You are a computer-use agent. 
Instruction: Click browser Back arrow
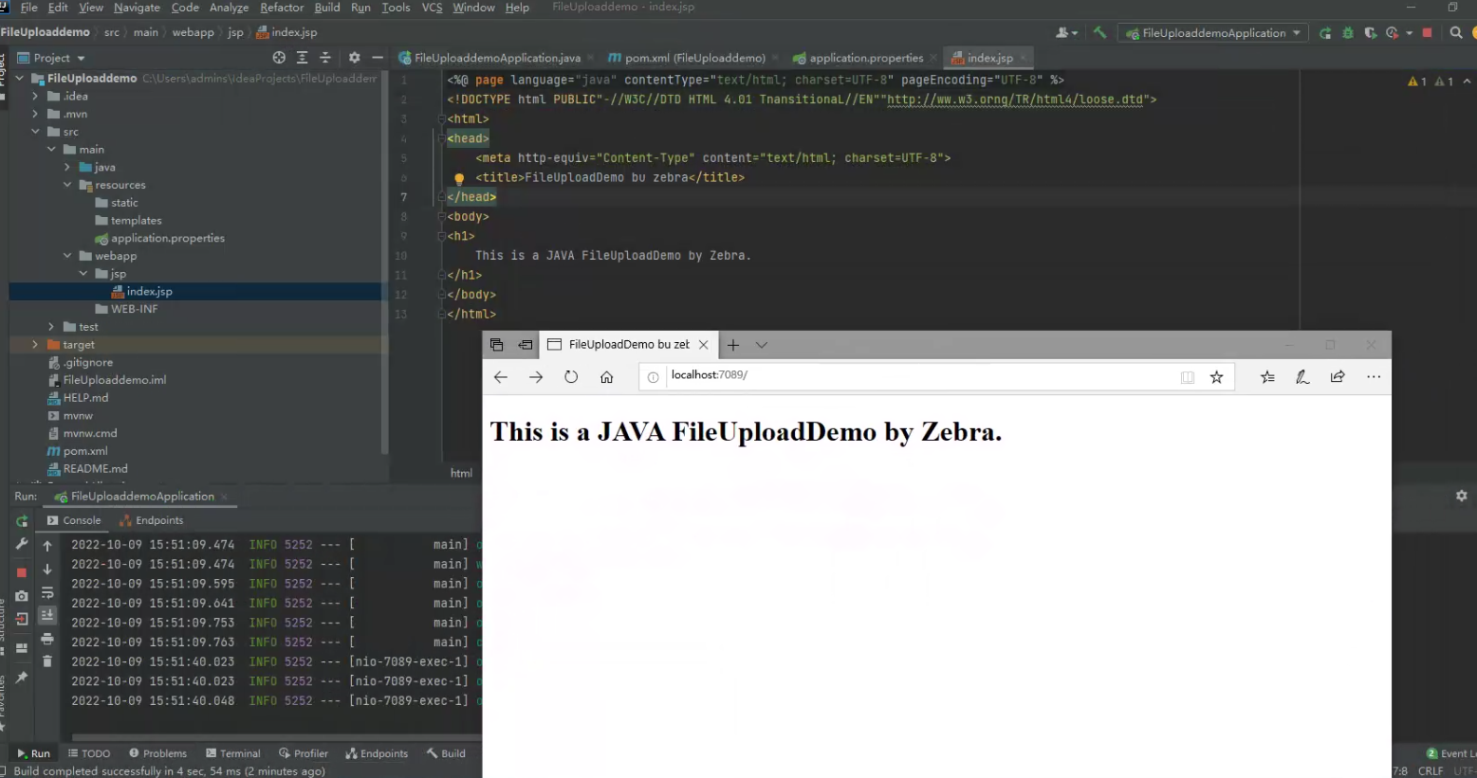(501, 377)
